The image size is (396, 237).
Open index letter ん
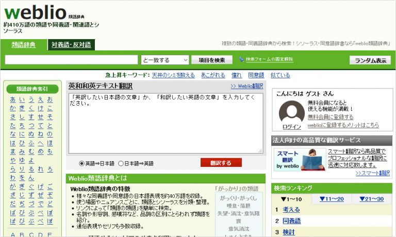point(31,178)
